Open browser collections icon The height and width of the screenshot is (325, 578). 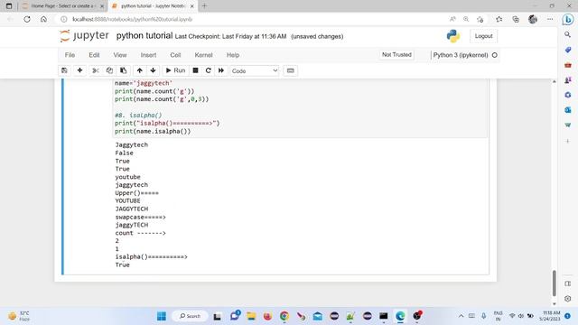point(516,19)
